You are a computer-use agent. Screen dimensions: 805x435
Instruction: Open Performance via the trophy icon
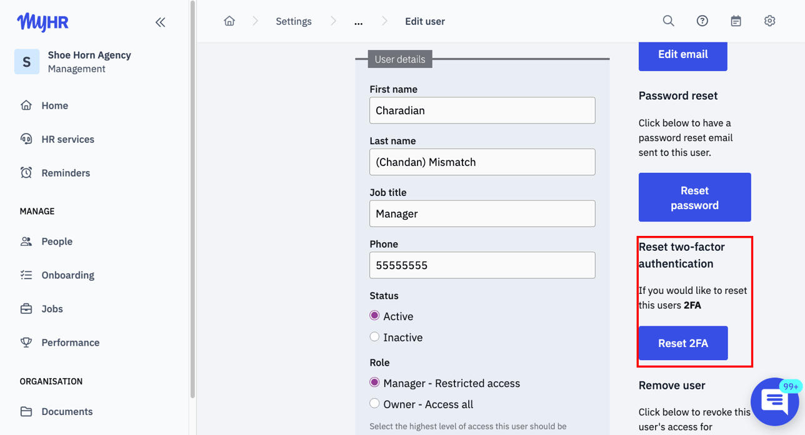click(26, 342)
